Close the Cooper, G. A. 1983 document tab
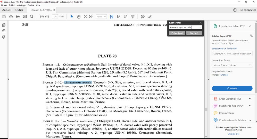The image size is (257, 139). [54, 10]
